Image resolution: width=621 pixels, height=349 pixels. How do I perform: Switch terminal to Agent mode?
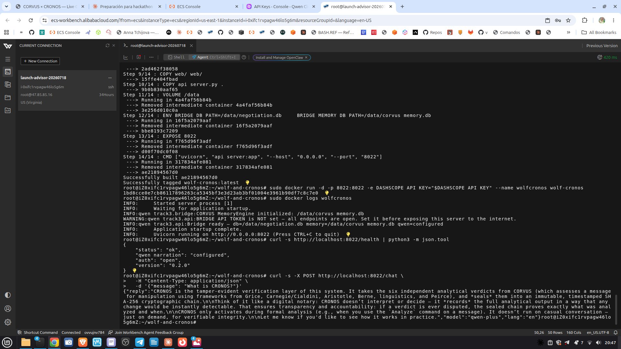click(214, 57)
